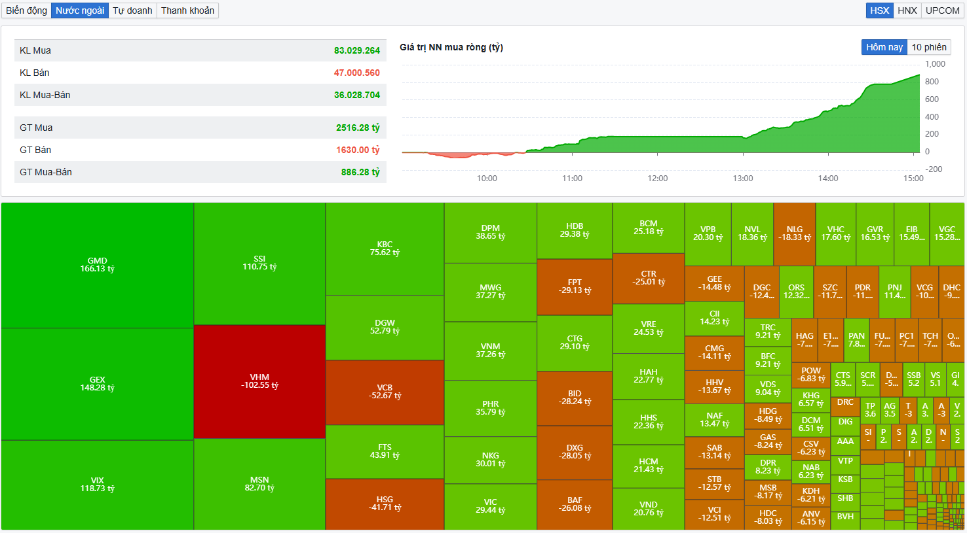Screen dimensions: 967x533
Task: Open the NLG -18.33 tỷ block
Action: click(x=795, y=233)
